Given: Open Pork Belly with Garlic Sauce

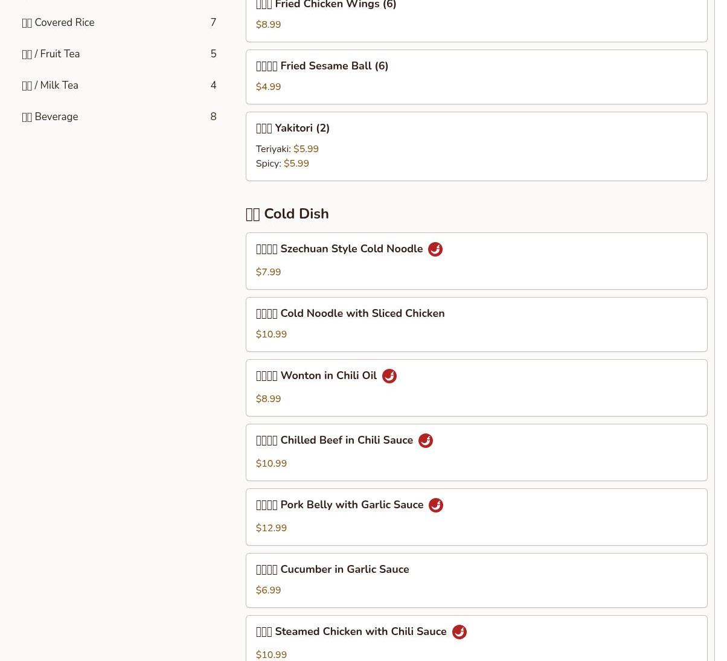Looking at the screenshot, I should [476, 517].
